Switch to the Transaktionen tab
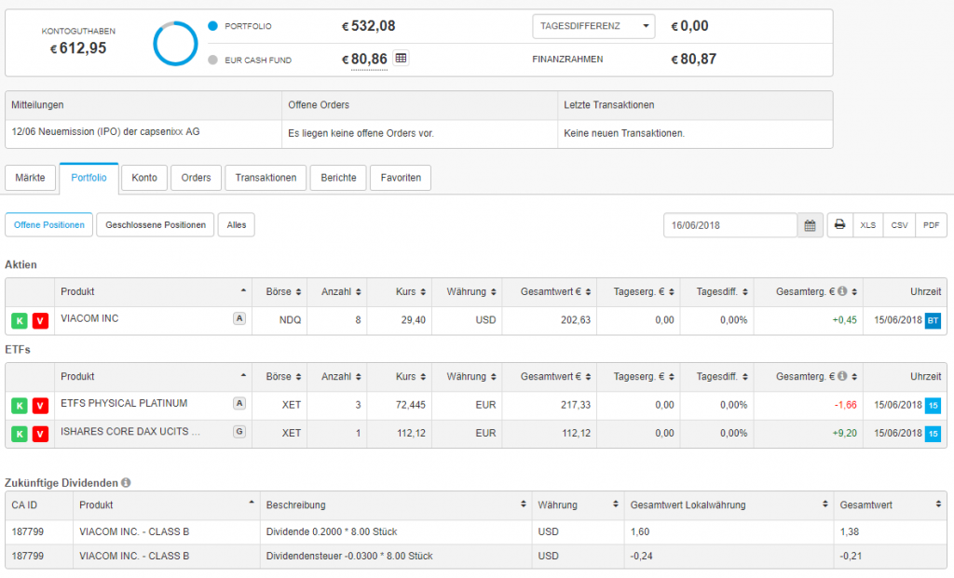Image resolution: width=954 pixels, height=578 pixels. [266, 178]
